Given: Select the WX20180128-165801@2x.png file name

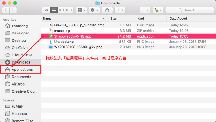Looking at the screenshot, I should pyautogui.click(x=78, y=47).
